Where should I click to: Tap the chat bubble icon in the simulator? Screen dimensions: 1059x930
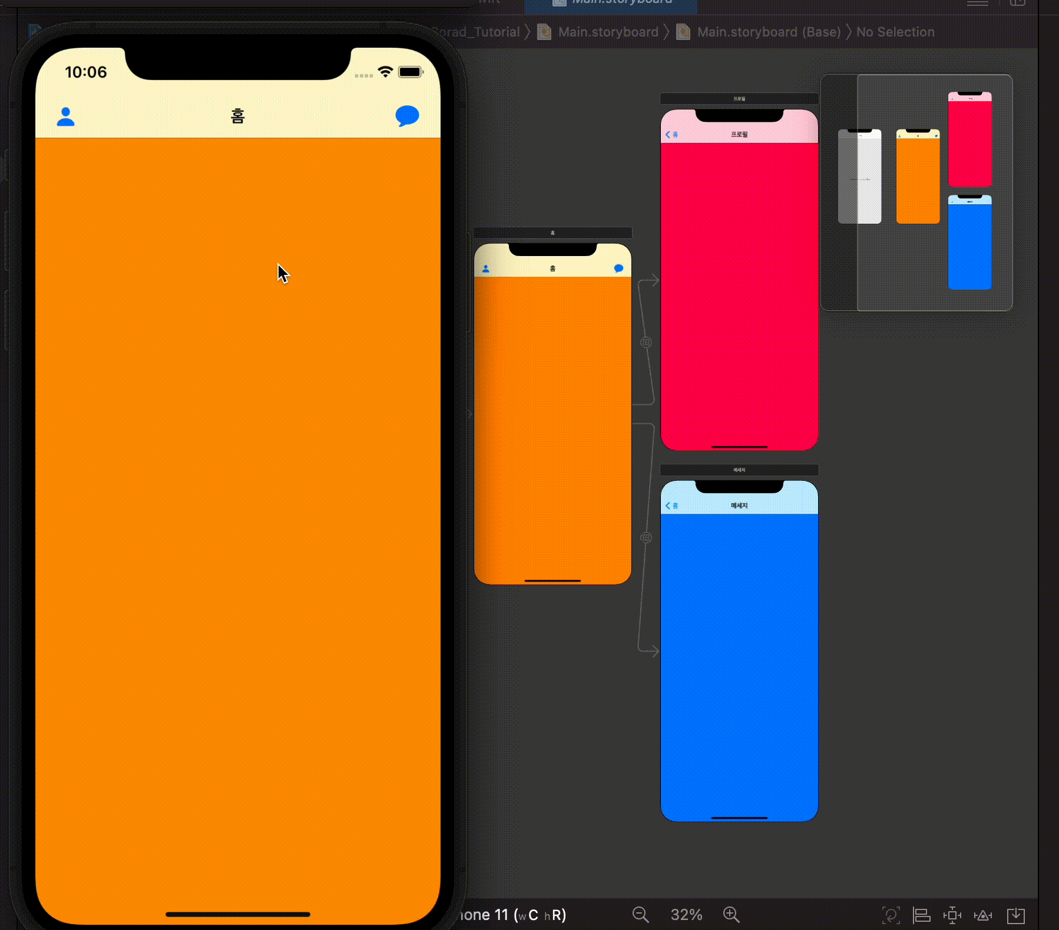click(407, 116)
